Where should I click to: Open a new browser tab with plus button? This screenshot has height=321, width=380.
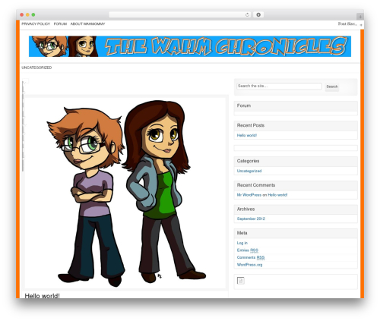(360, 17)
